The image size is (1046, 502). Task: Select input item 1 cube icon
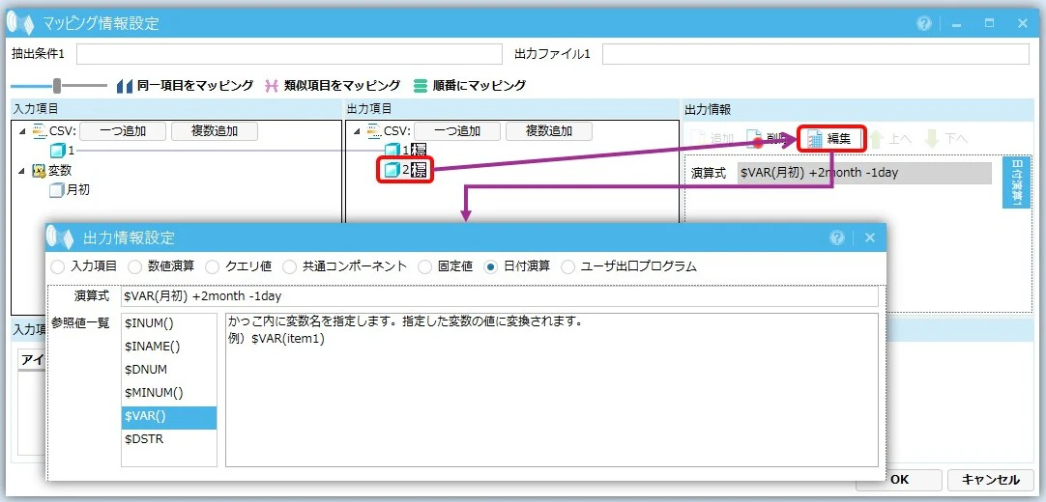[59, 151]
